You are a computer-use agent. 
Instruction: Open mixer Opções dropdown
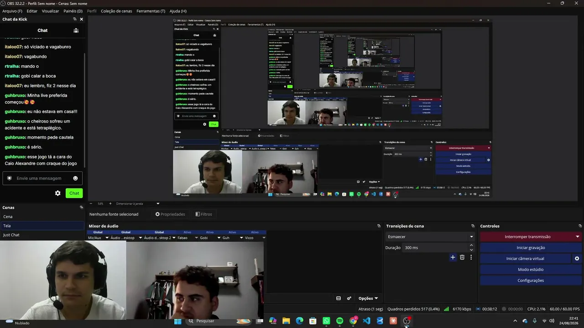point(368,298)
